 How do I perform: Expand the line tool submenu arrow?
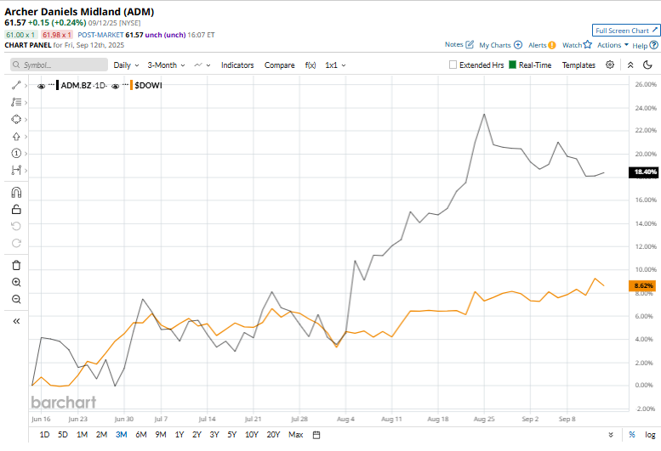(x=26, y=86)
